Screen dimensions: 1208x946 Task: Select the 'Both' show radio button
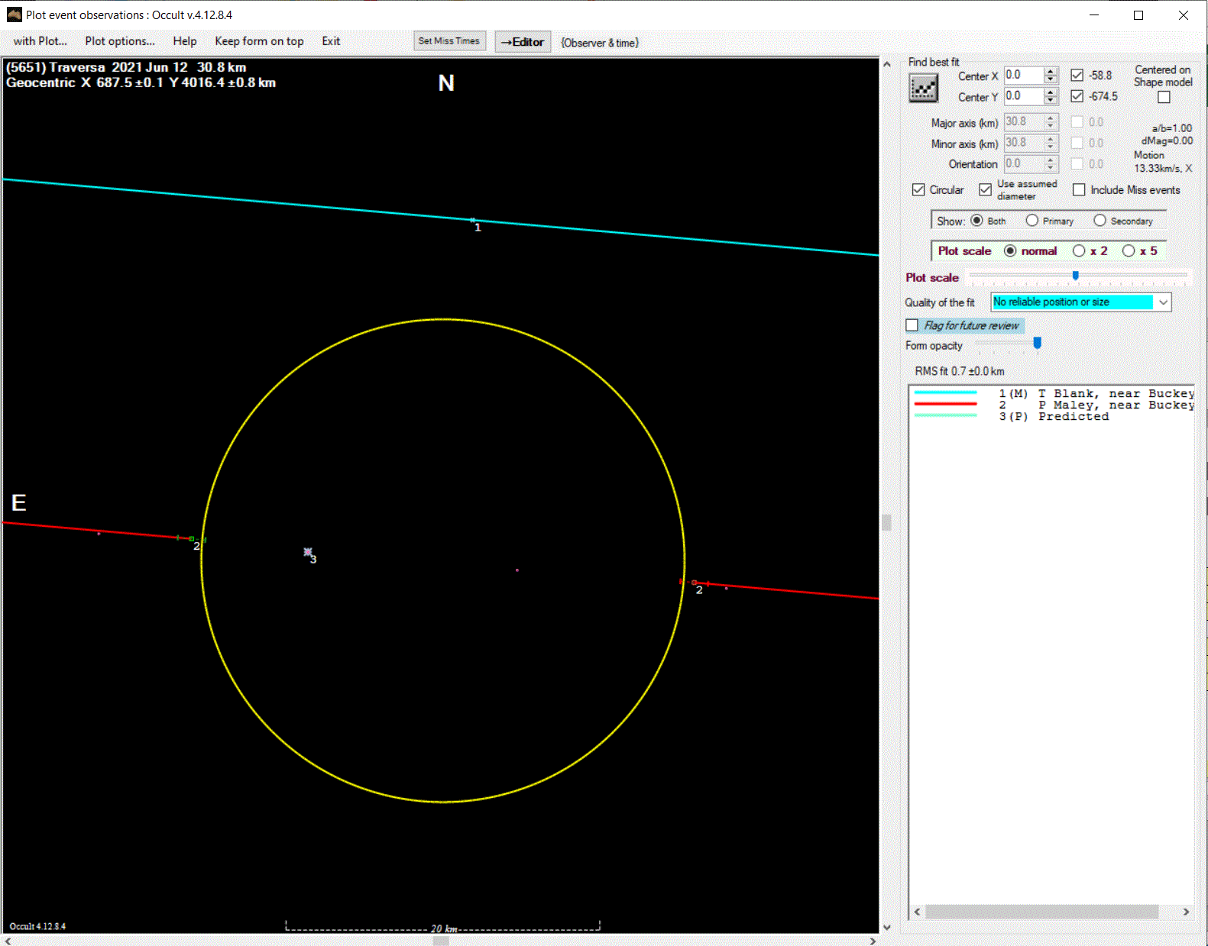click(976, 221)
